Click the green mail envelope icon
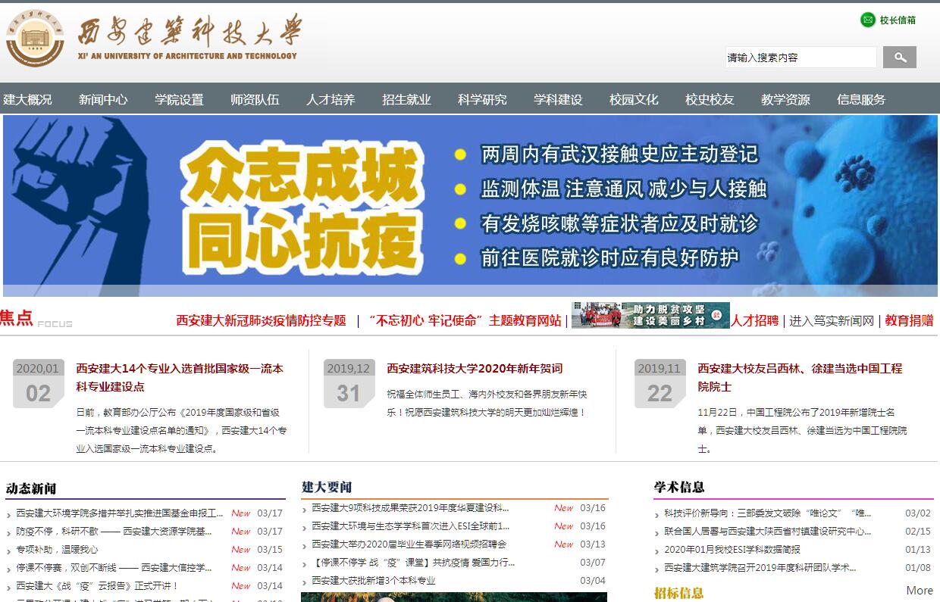 point(867,20)
